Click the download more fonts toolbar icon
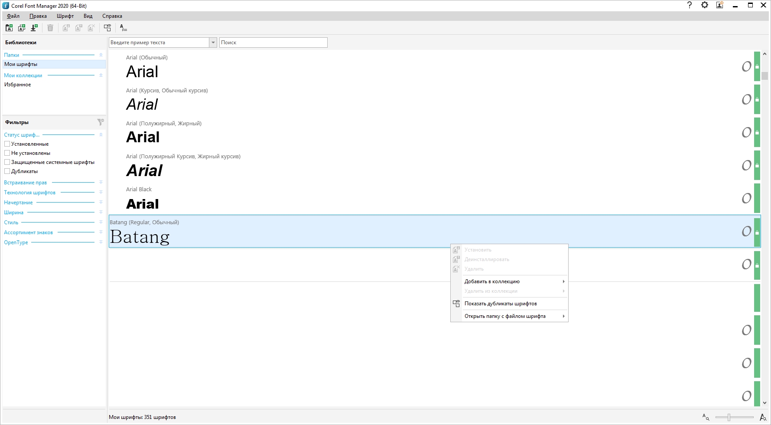 tap(34, 28)
